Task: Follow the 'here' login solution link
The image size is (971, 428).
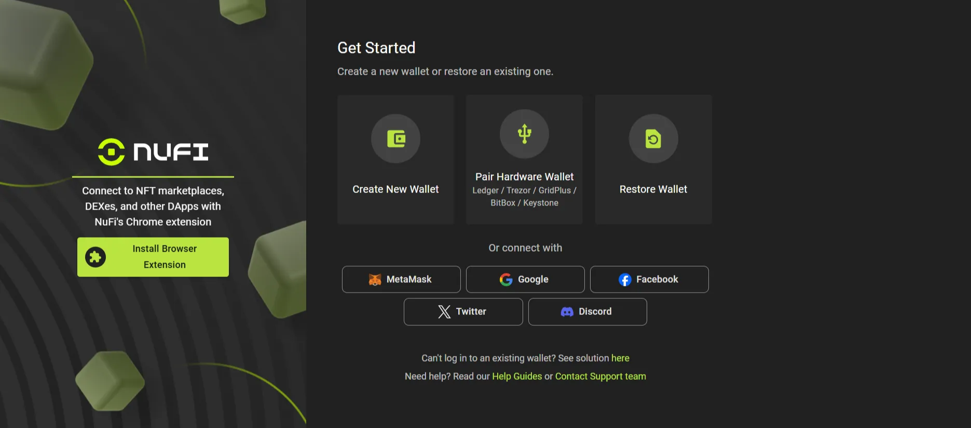Action: 620,358
